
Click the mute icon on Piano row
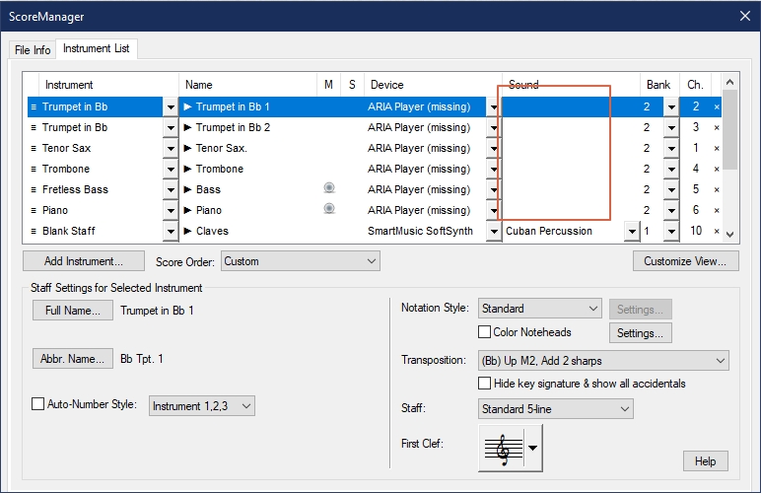click(x=329, y=210)
